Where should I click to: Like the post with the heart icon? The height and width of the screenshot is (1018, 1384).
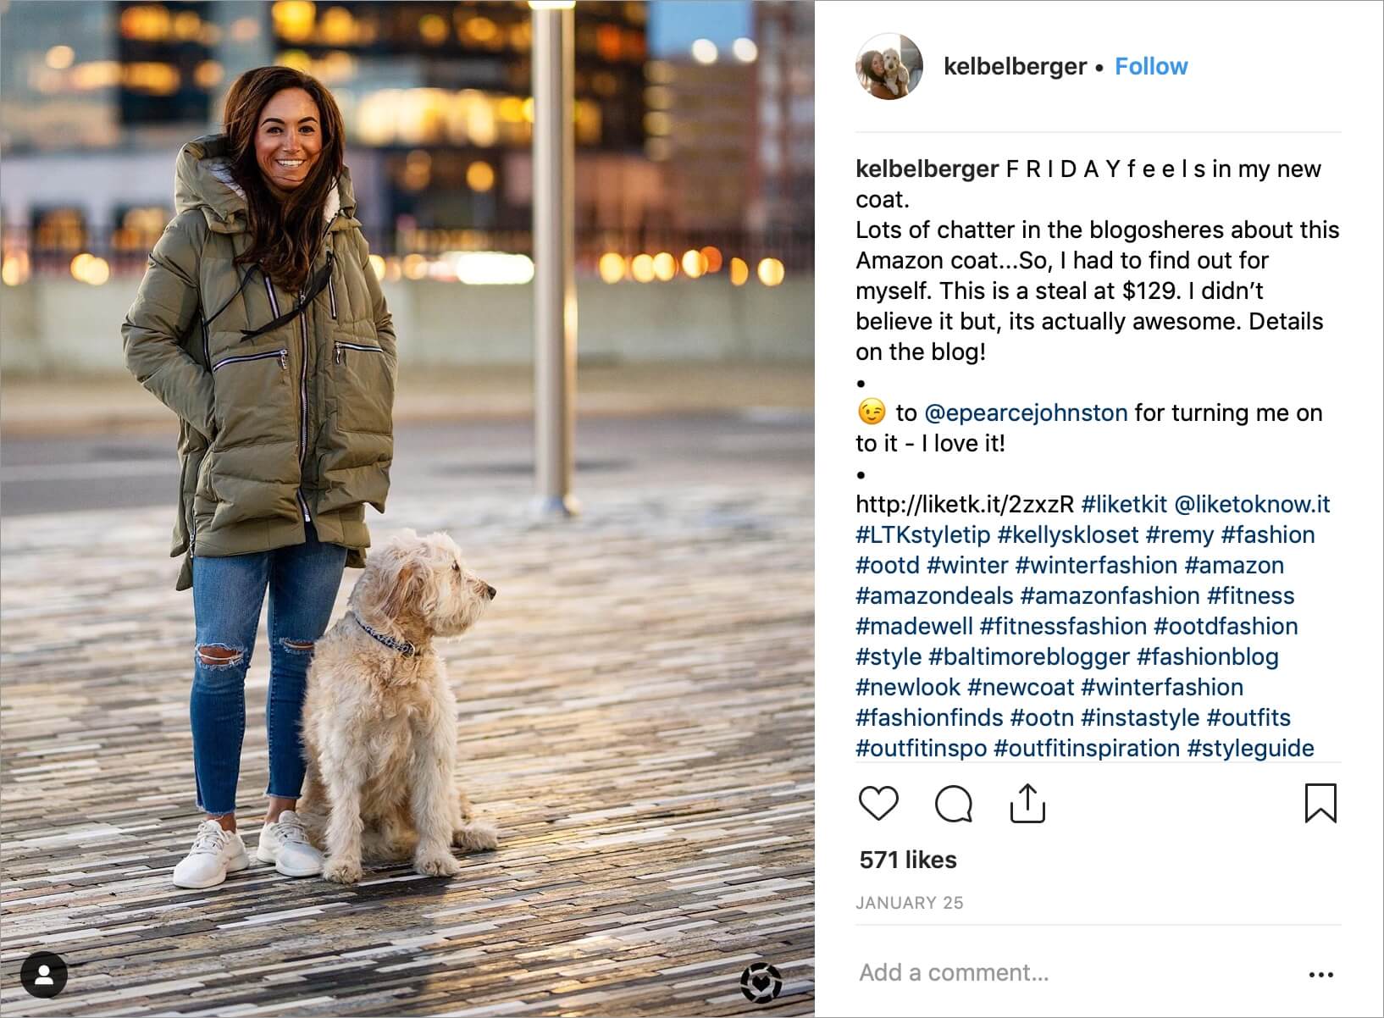[x=878, y=803]
